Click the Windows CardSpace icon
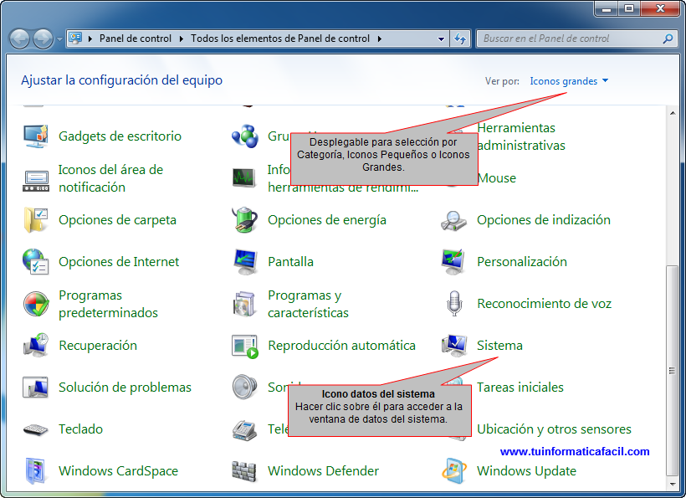This screenshot has width=686, height=498. coord(35,471)
